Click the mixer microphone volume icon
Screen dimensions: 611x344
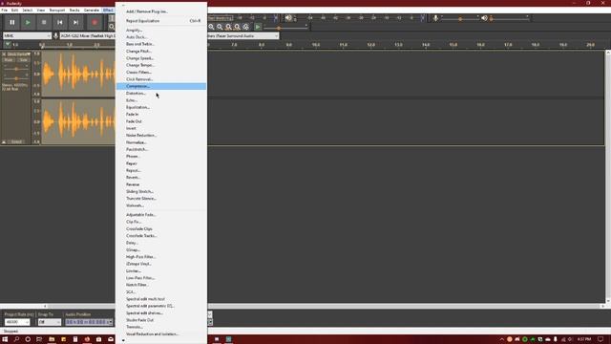click(435, 18)
